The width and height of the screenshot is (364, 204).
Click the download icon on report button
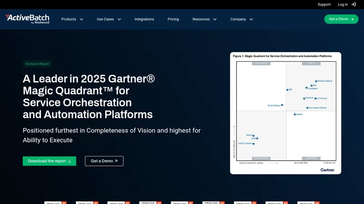(70, 161)
